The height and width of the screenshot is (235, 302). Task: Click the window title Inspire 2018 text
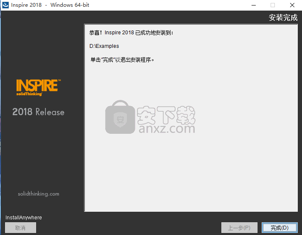click(x=50, y=5)
